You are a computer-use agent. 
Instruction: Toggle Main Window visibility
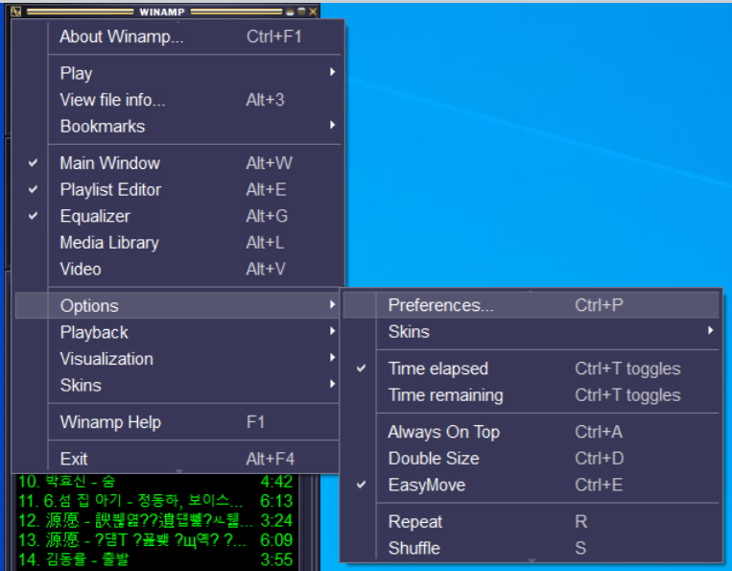[x=177, y=163]
